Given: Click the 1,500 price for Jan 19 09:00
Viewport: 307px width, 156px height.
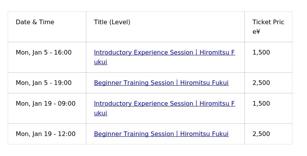Looking at the screenshot, I should pyautogui.click(x=261, y=104).
